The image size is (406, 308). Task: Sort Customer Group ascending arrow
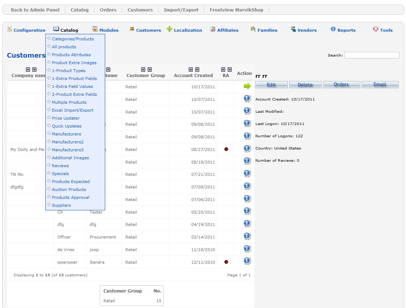click(x=143, y=70)
